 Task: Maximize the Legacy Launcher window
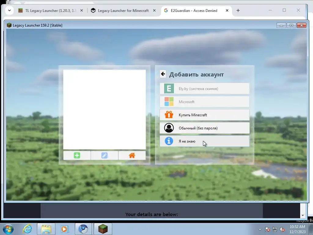click(x=291, y=25)
